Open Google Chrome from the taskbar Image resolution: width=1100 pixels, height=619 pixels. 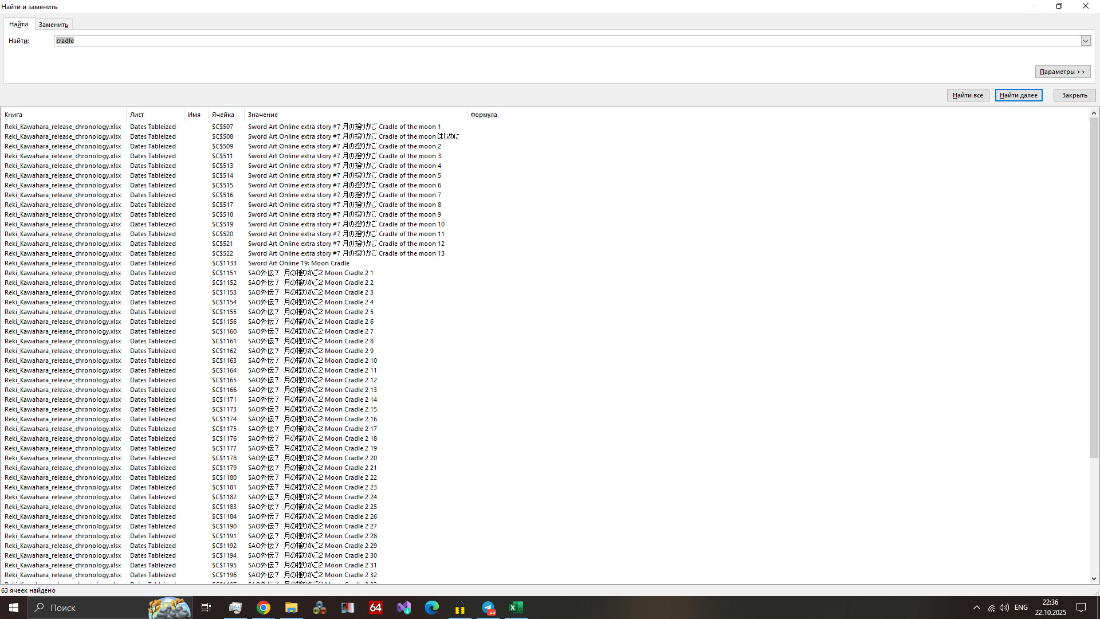[x=264, y=608]
